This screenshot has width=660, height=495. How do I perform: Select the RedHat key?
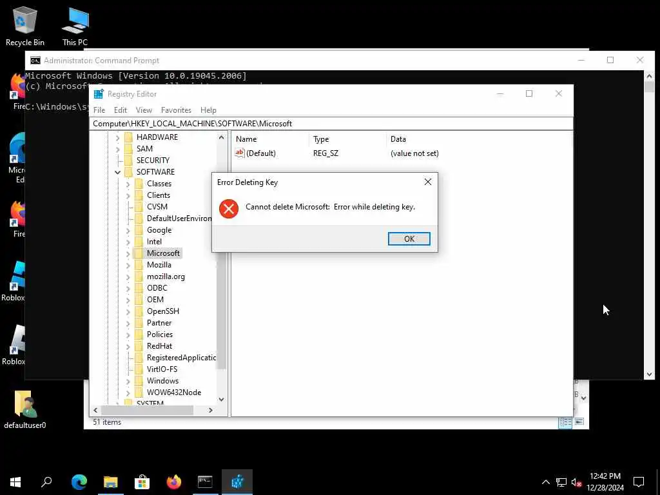[x=159, y=345]
